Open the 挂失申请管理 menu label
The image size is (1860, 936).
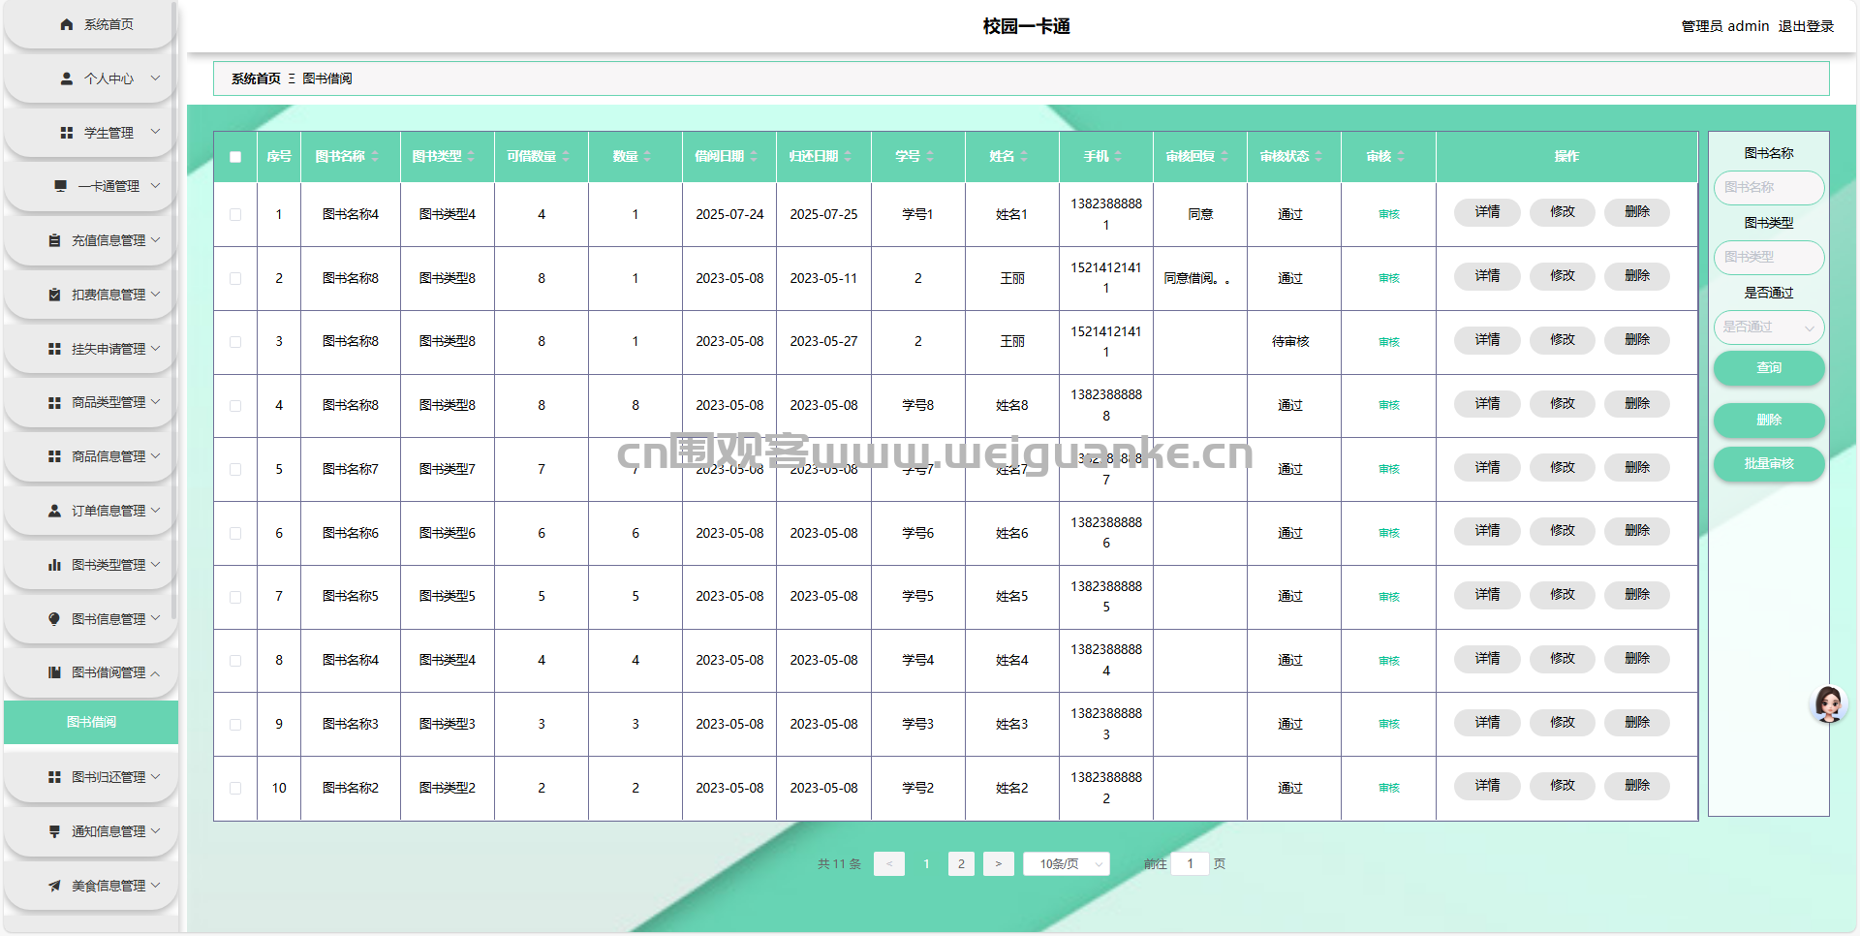[108, 349]
